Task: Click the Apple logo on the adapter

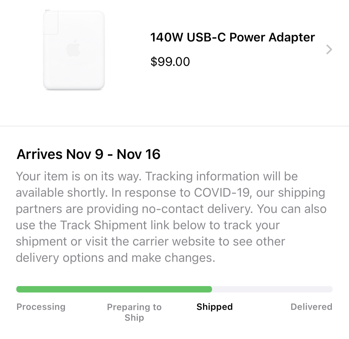Action: coord(73,49)
